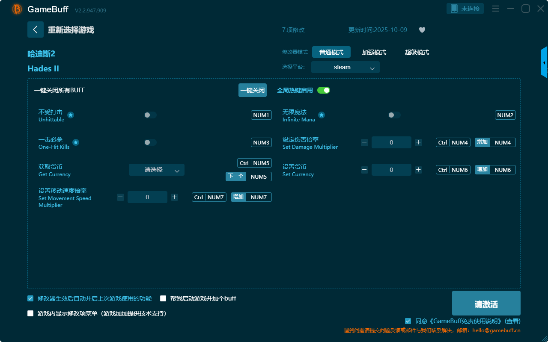
Task: Switch to 加强模式 enhanced mode tab
Action: (374, 52)
